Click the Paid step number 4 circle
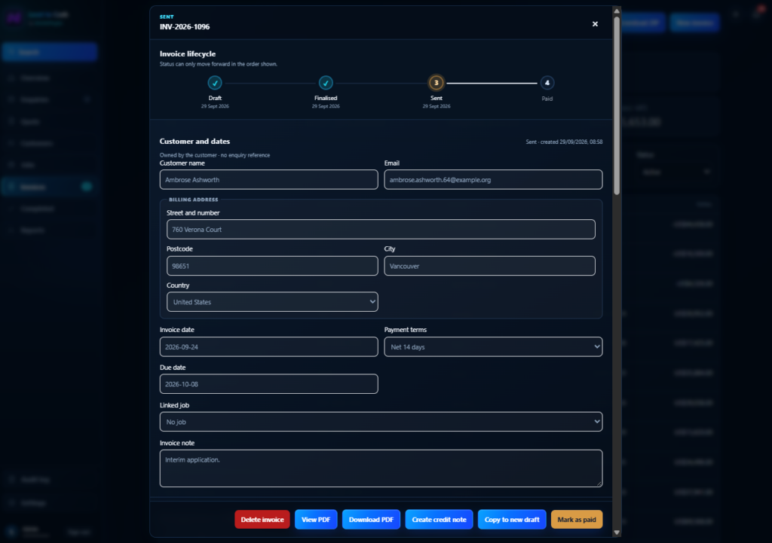This screenshot has width=772, height=543. point(547,83)
